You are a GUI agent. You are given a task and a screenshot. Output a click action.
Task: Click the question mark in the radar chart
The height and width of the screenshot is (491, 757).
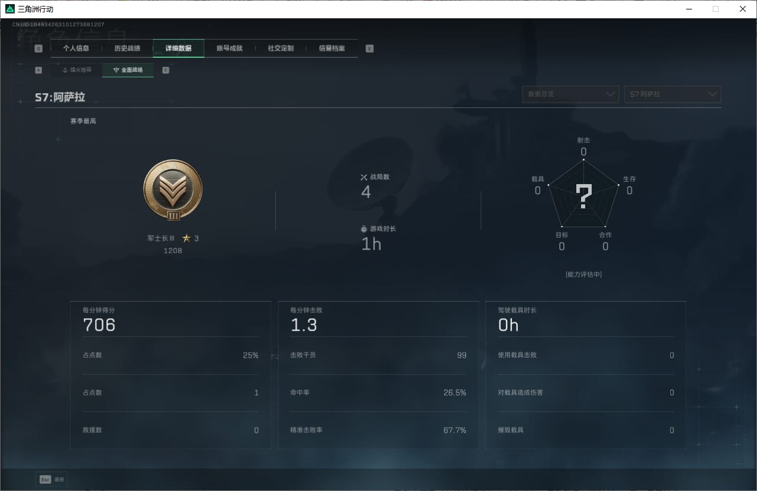pyautogui.click(x=583, y=197)
